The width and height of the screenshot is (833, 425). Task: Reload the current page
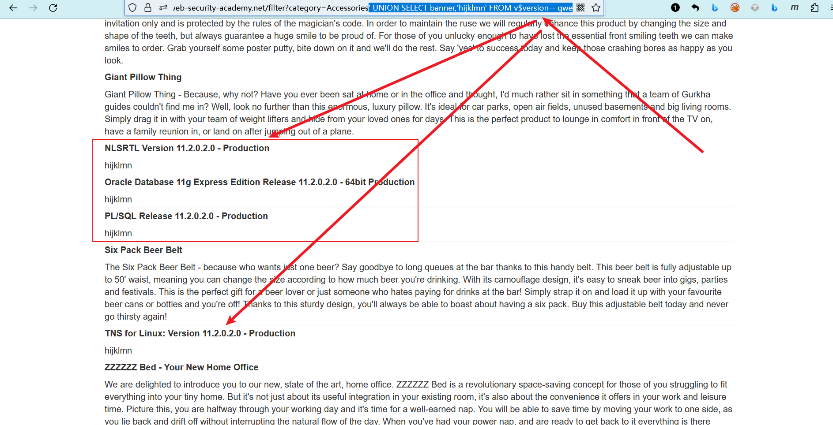point(53,8)
